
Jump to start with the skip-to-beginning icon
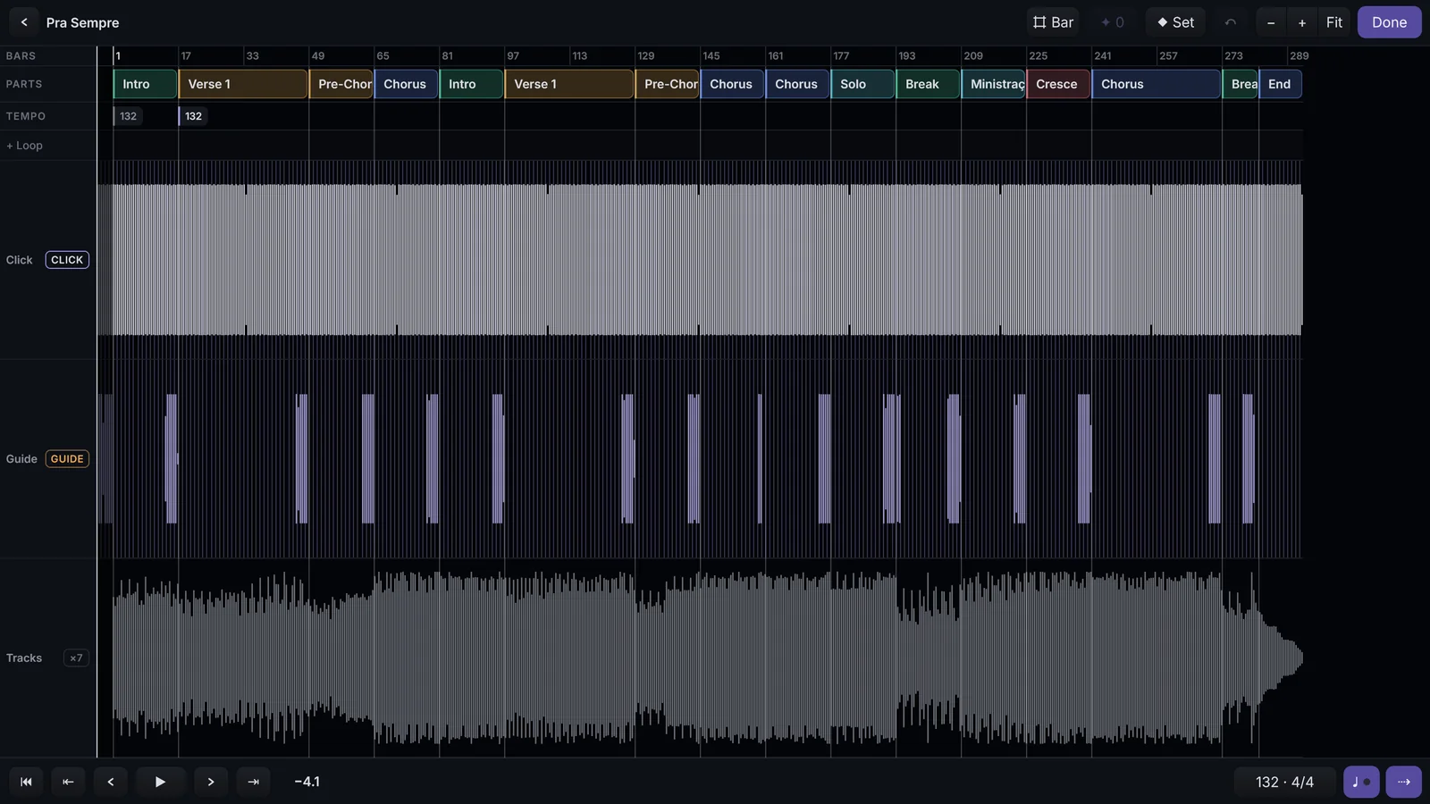tap(26, 782)
